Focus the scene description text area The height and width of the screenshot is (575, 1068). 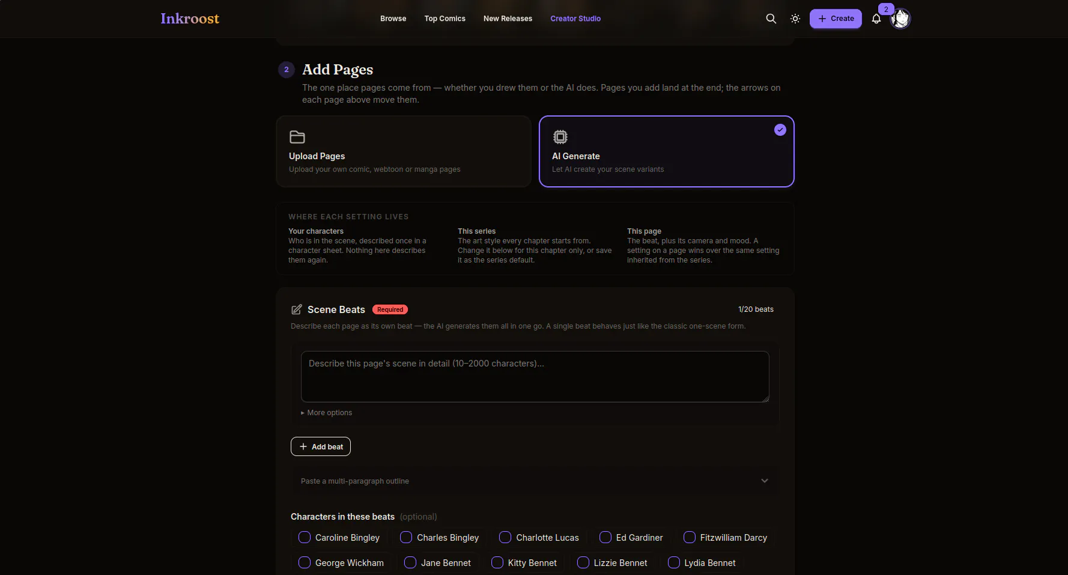point(535,377)
